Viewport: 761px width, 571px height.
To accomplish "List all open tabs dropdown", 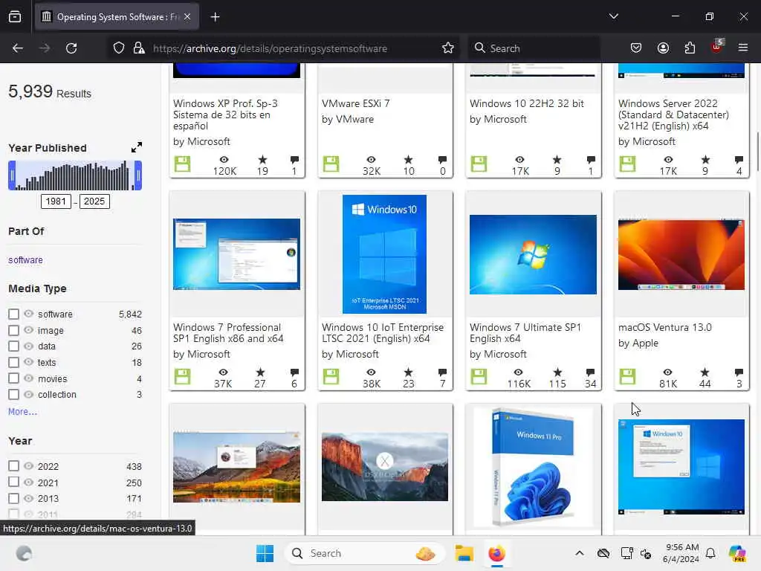I will [613, 16].
